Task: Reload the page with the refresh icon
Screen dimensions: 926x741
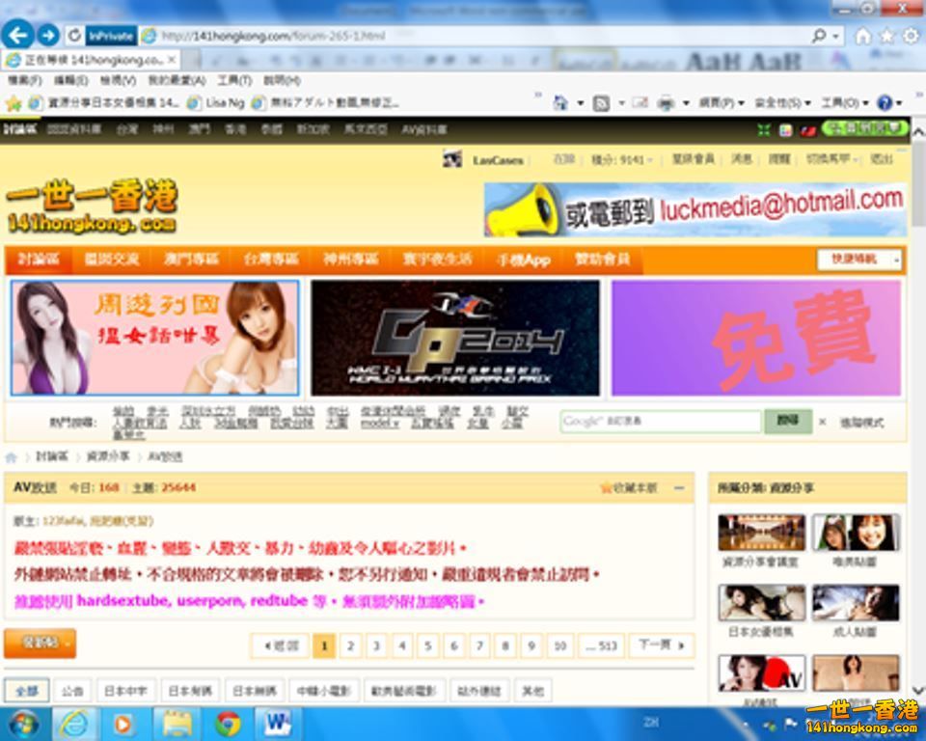Action: pos(74,36)
